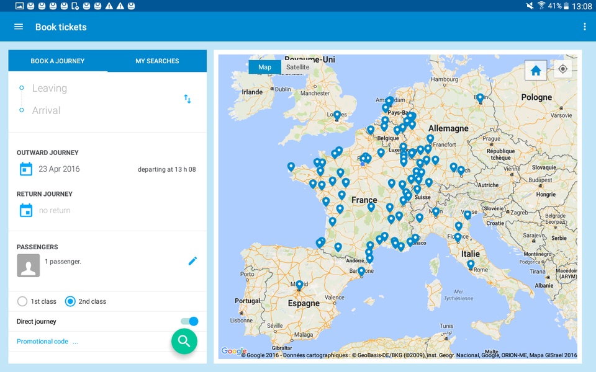Select station pin at Londres
Viewport: 596px width, 372px height.
[x=336, y=115]
